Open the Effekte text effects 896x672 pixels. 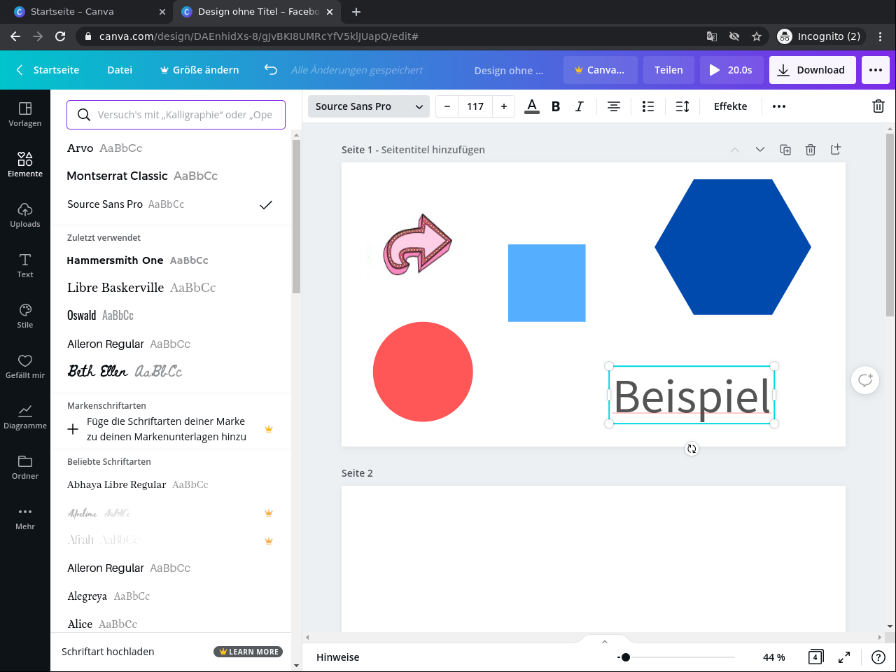(x=730, y=106)
